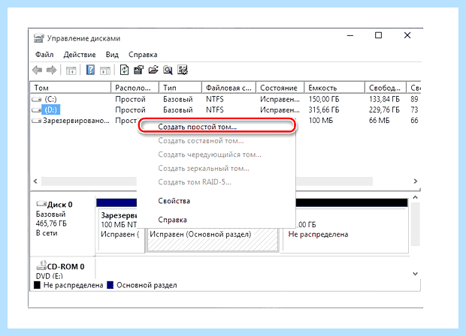This screenshot has height=336, width=466.
Task: Open the blue question-mark Help icon
Action: pos(90,70)
